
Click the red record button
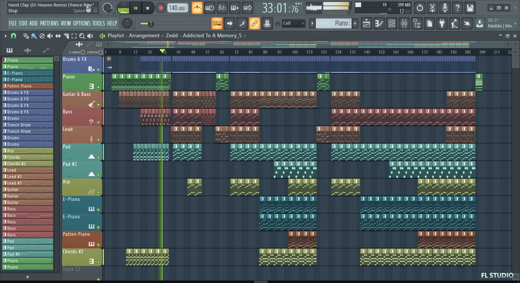161,8
